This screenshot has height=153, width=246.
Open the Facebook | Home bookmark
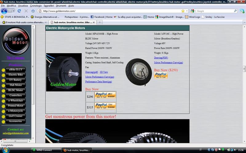[x=101, y=17]
